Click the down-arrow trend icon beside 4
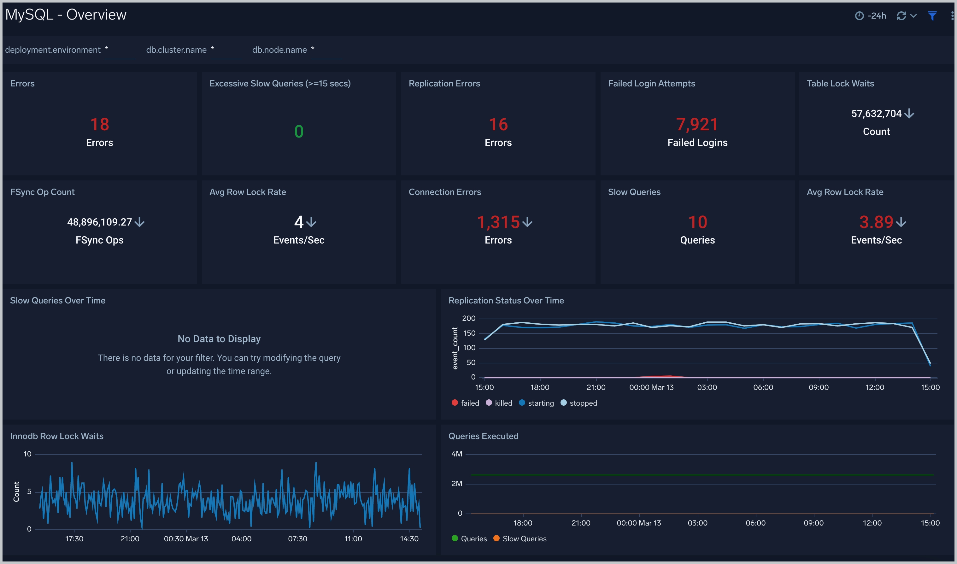Viewport: 957px width, 564px height. (x=311, y=222)
